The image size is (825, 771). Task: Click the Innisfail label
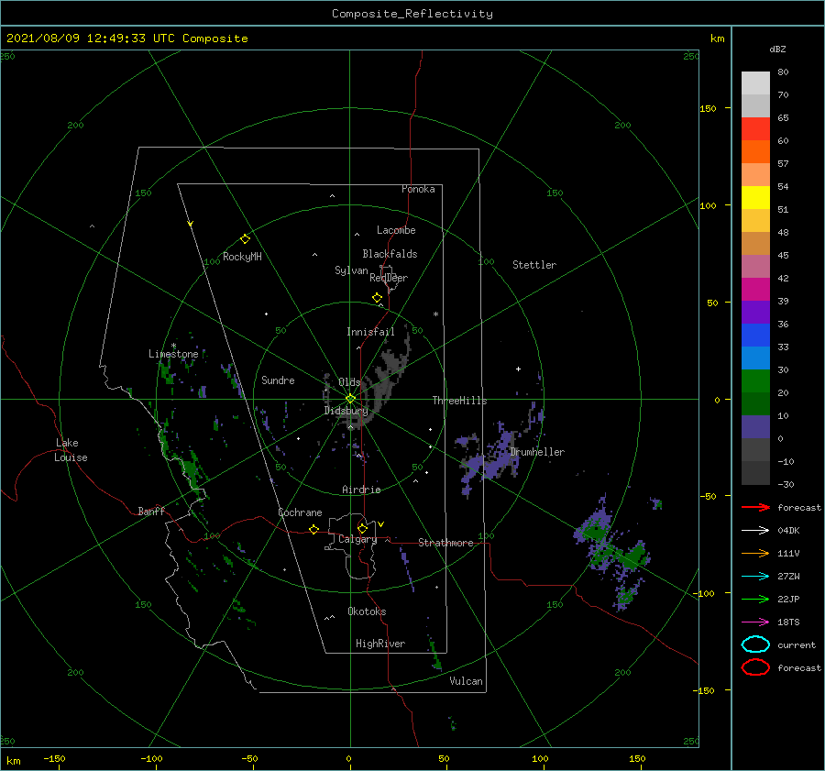click(x=370, y=332)
